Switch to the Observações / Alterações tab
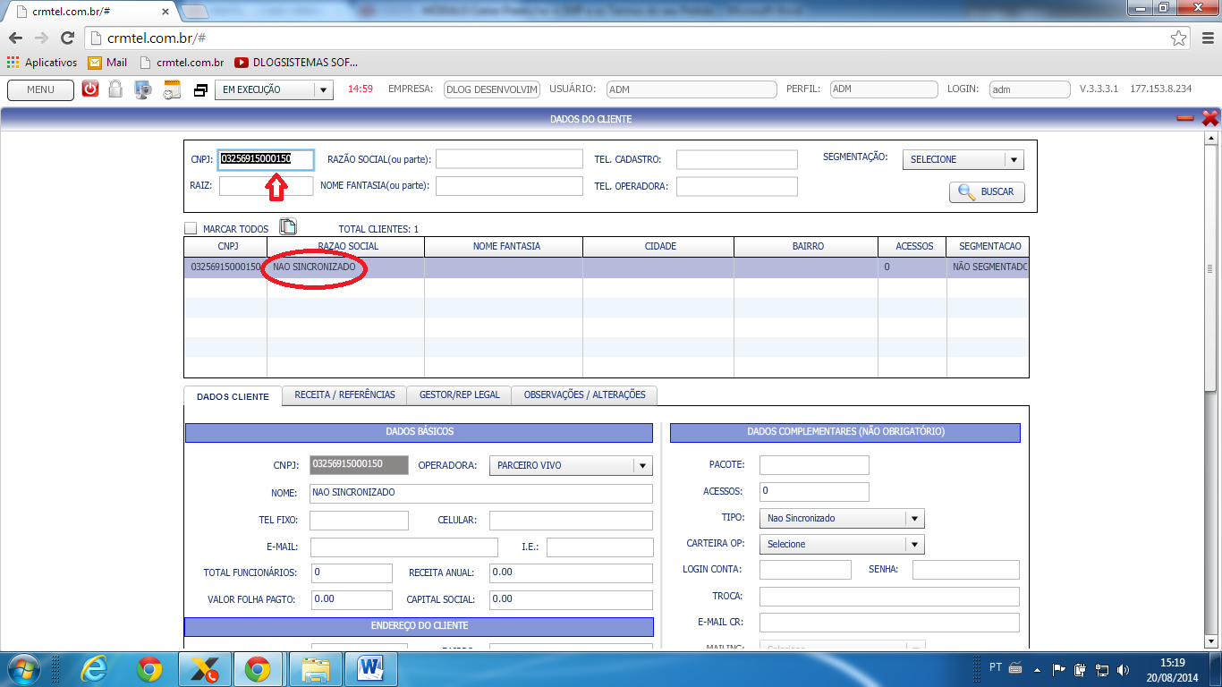1222x687 pixels. [x=585, y=394]
